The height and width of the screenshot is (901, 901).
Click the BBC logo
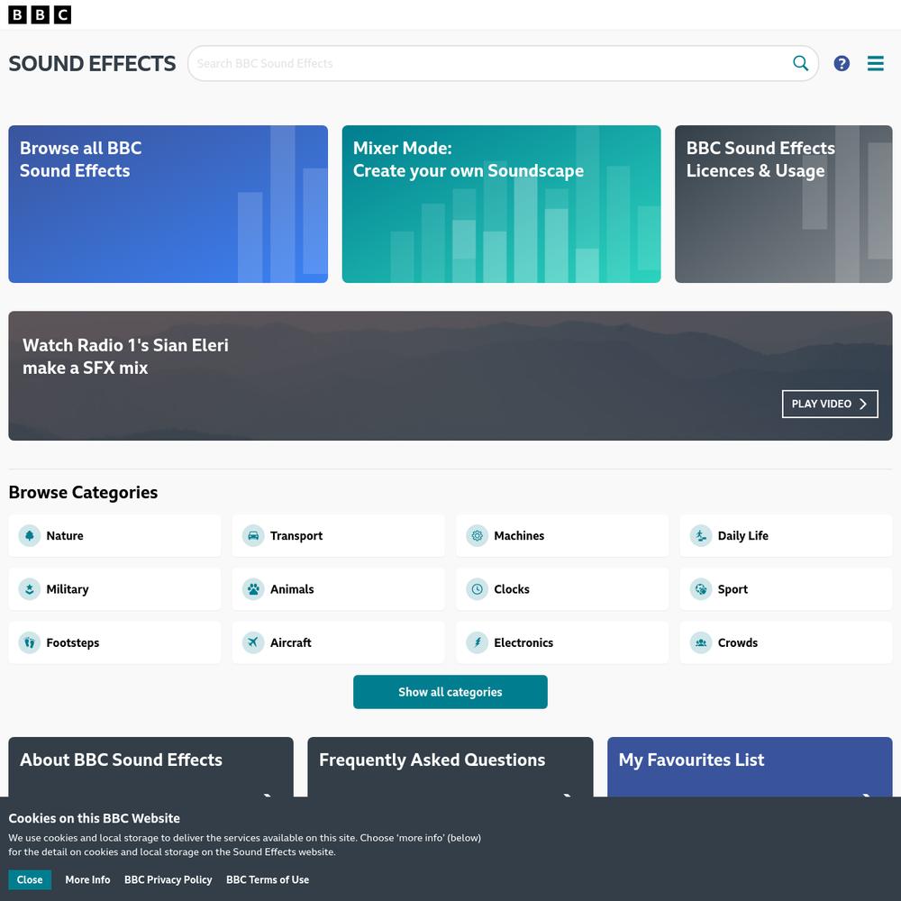40,15
